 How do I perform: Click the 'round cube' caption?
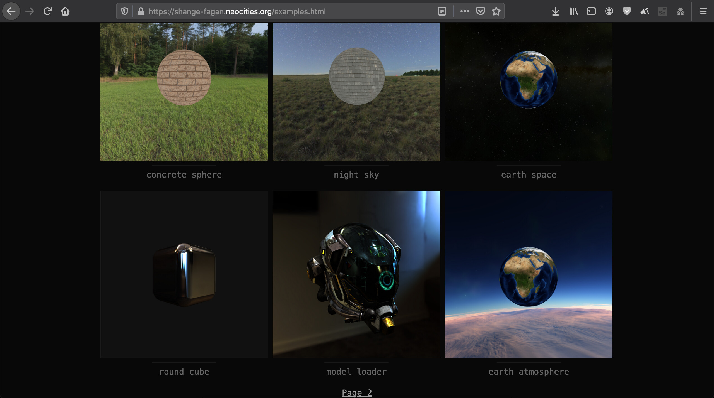pyautogui.click(x=184, y=372)
